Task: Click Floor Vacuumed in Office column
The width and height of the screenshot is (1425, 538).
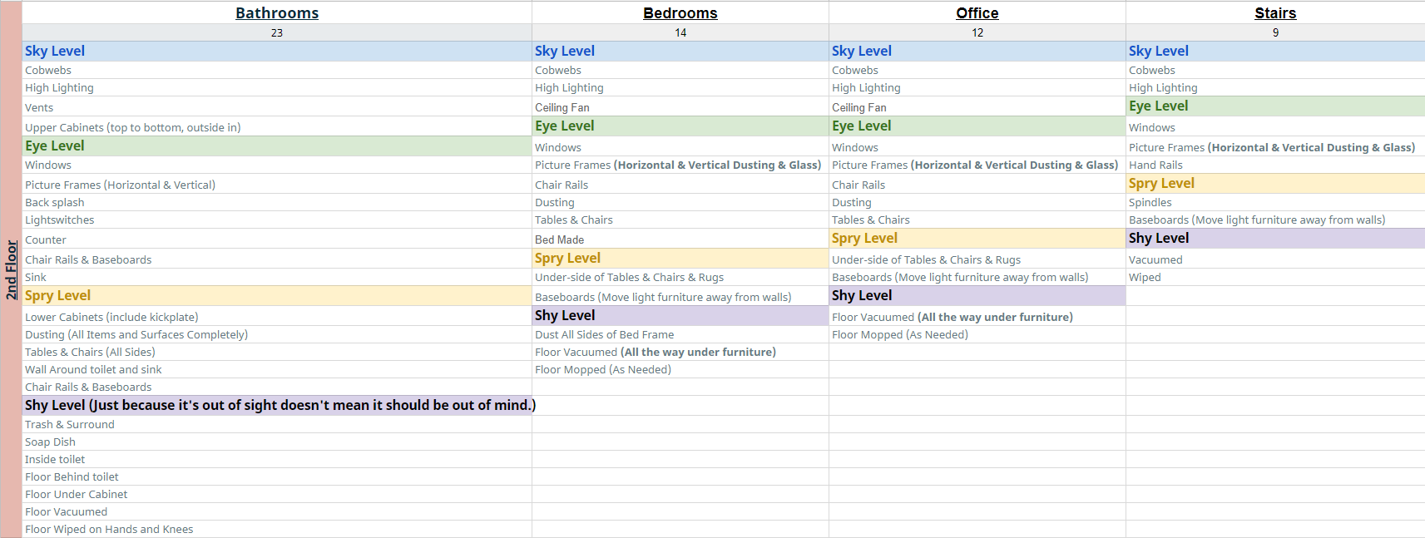Action: point(977,317)
